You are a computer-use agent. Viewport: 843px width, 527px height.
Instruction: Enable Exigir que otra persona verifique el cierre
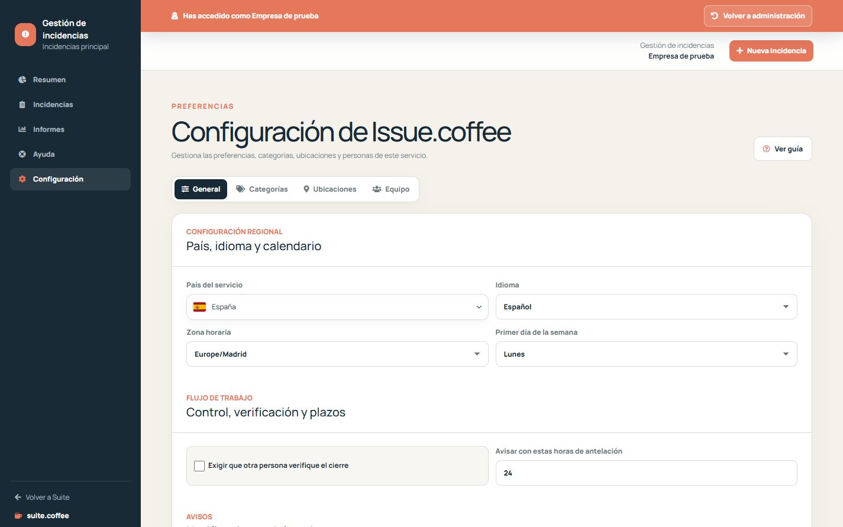199,466
